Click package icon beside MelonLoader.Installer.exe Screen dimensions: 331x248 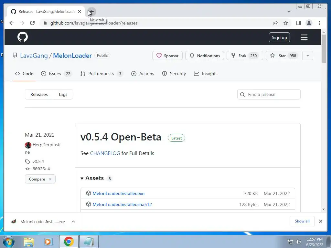pyautogui.click(x=89, y=193)
